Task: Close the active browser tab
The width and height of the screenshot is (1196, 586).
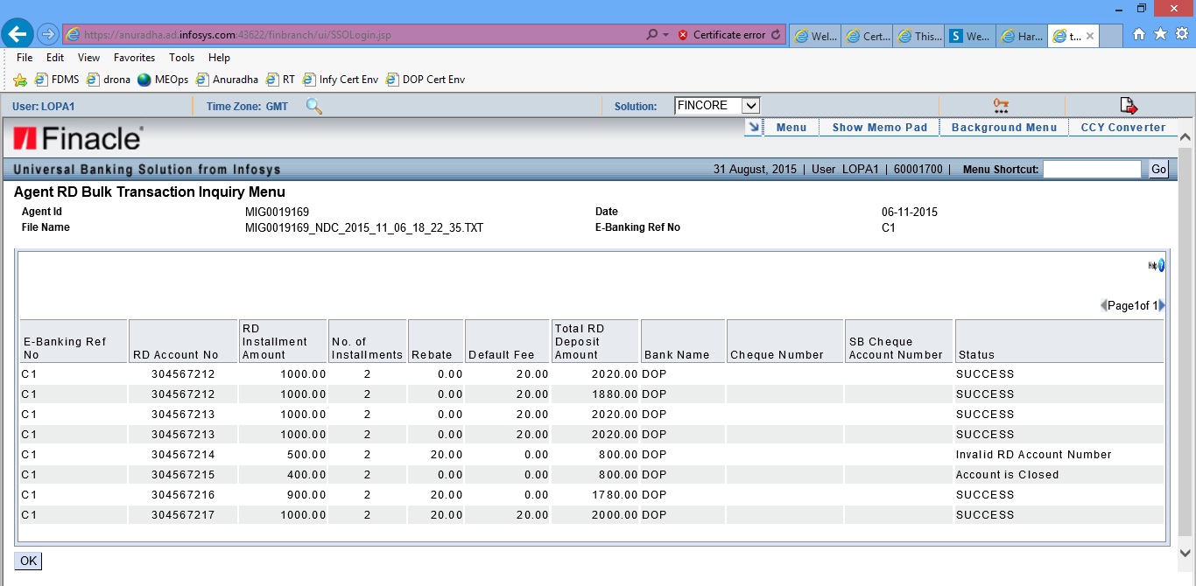Action: click(1090, 36)
